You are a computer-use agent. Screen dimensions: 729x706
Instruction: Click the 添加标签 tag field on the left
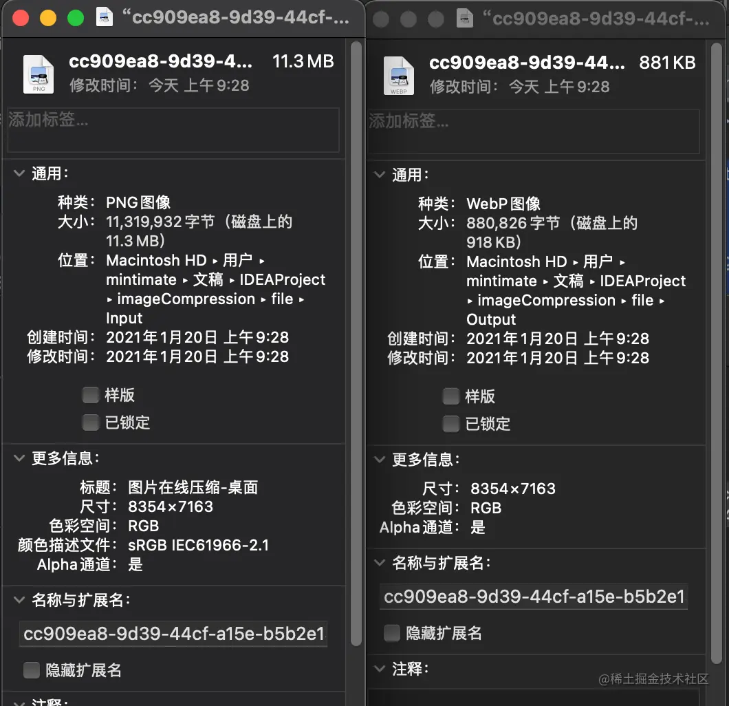172,129
